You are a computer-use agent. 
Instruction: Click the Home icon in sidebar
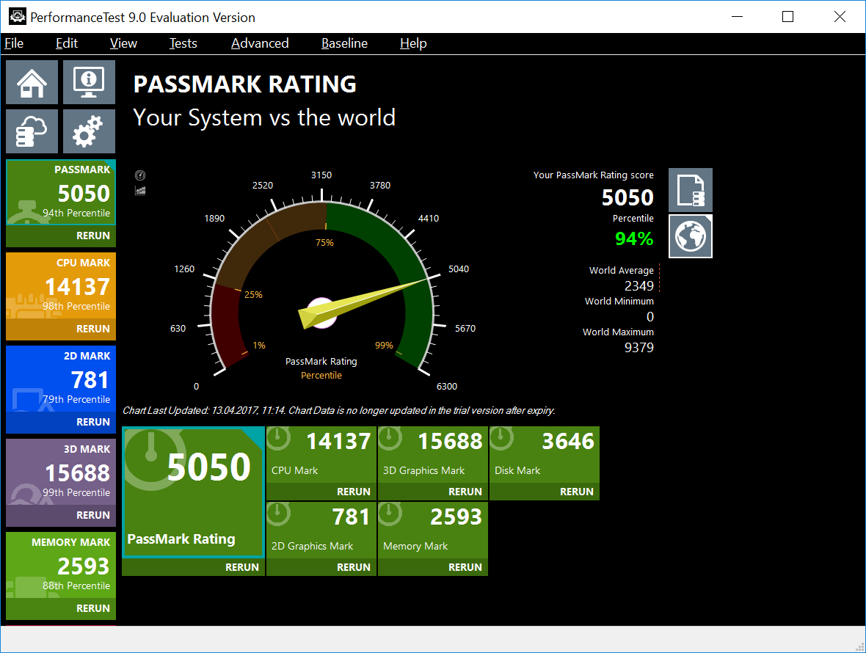point(32,82)
